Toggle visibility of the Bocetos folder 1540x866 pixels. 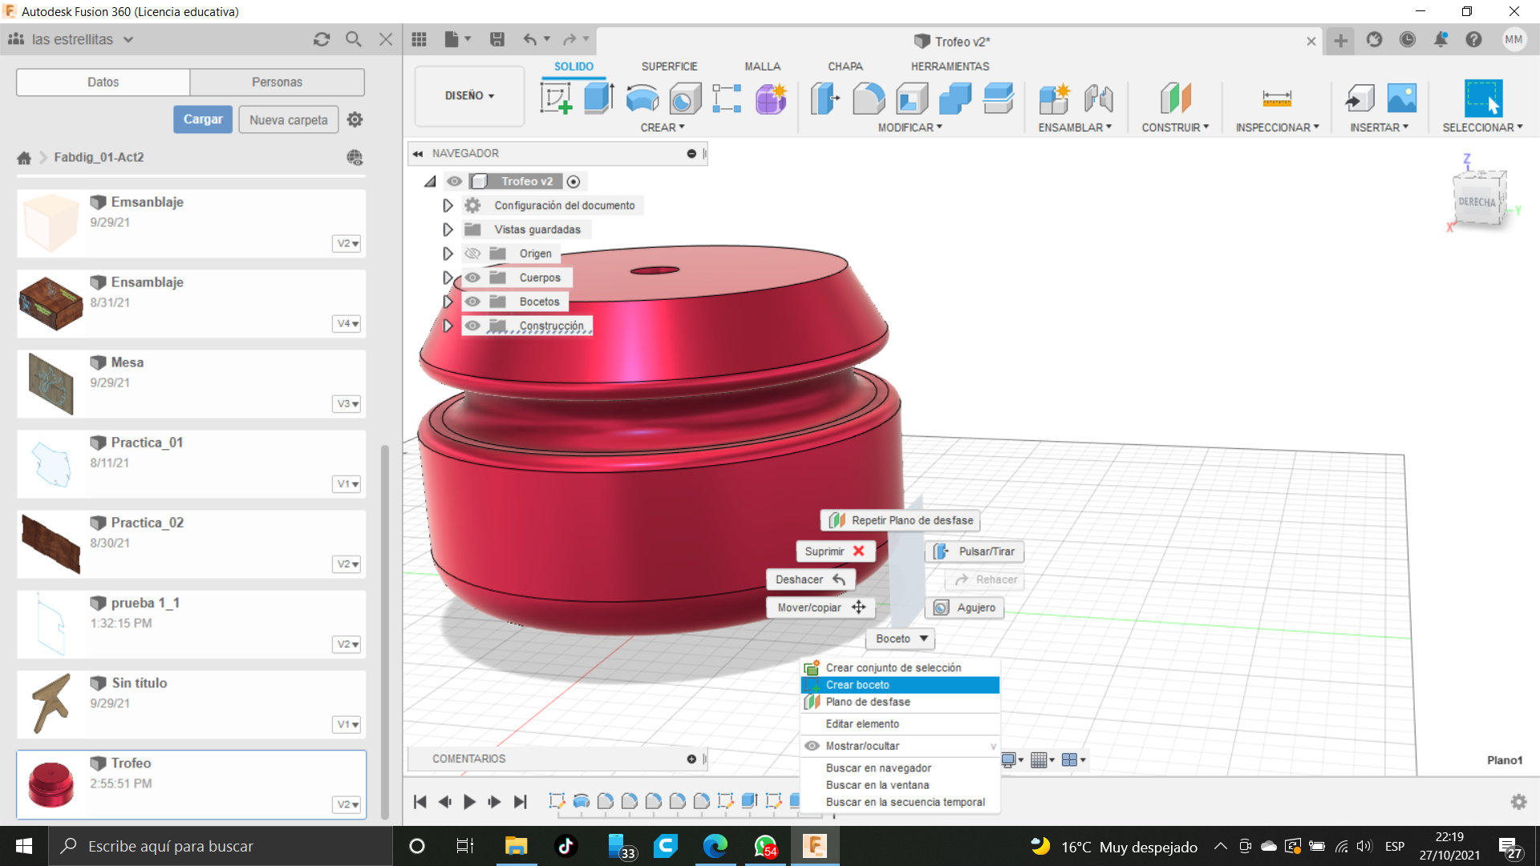tap(472, 301)
